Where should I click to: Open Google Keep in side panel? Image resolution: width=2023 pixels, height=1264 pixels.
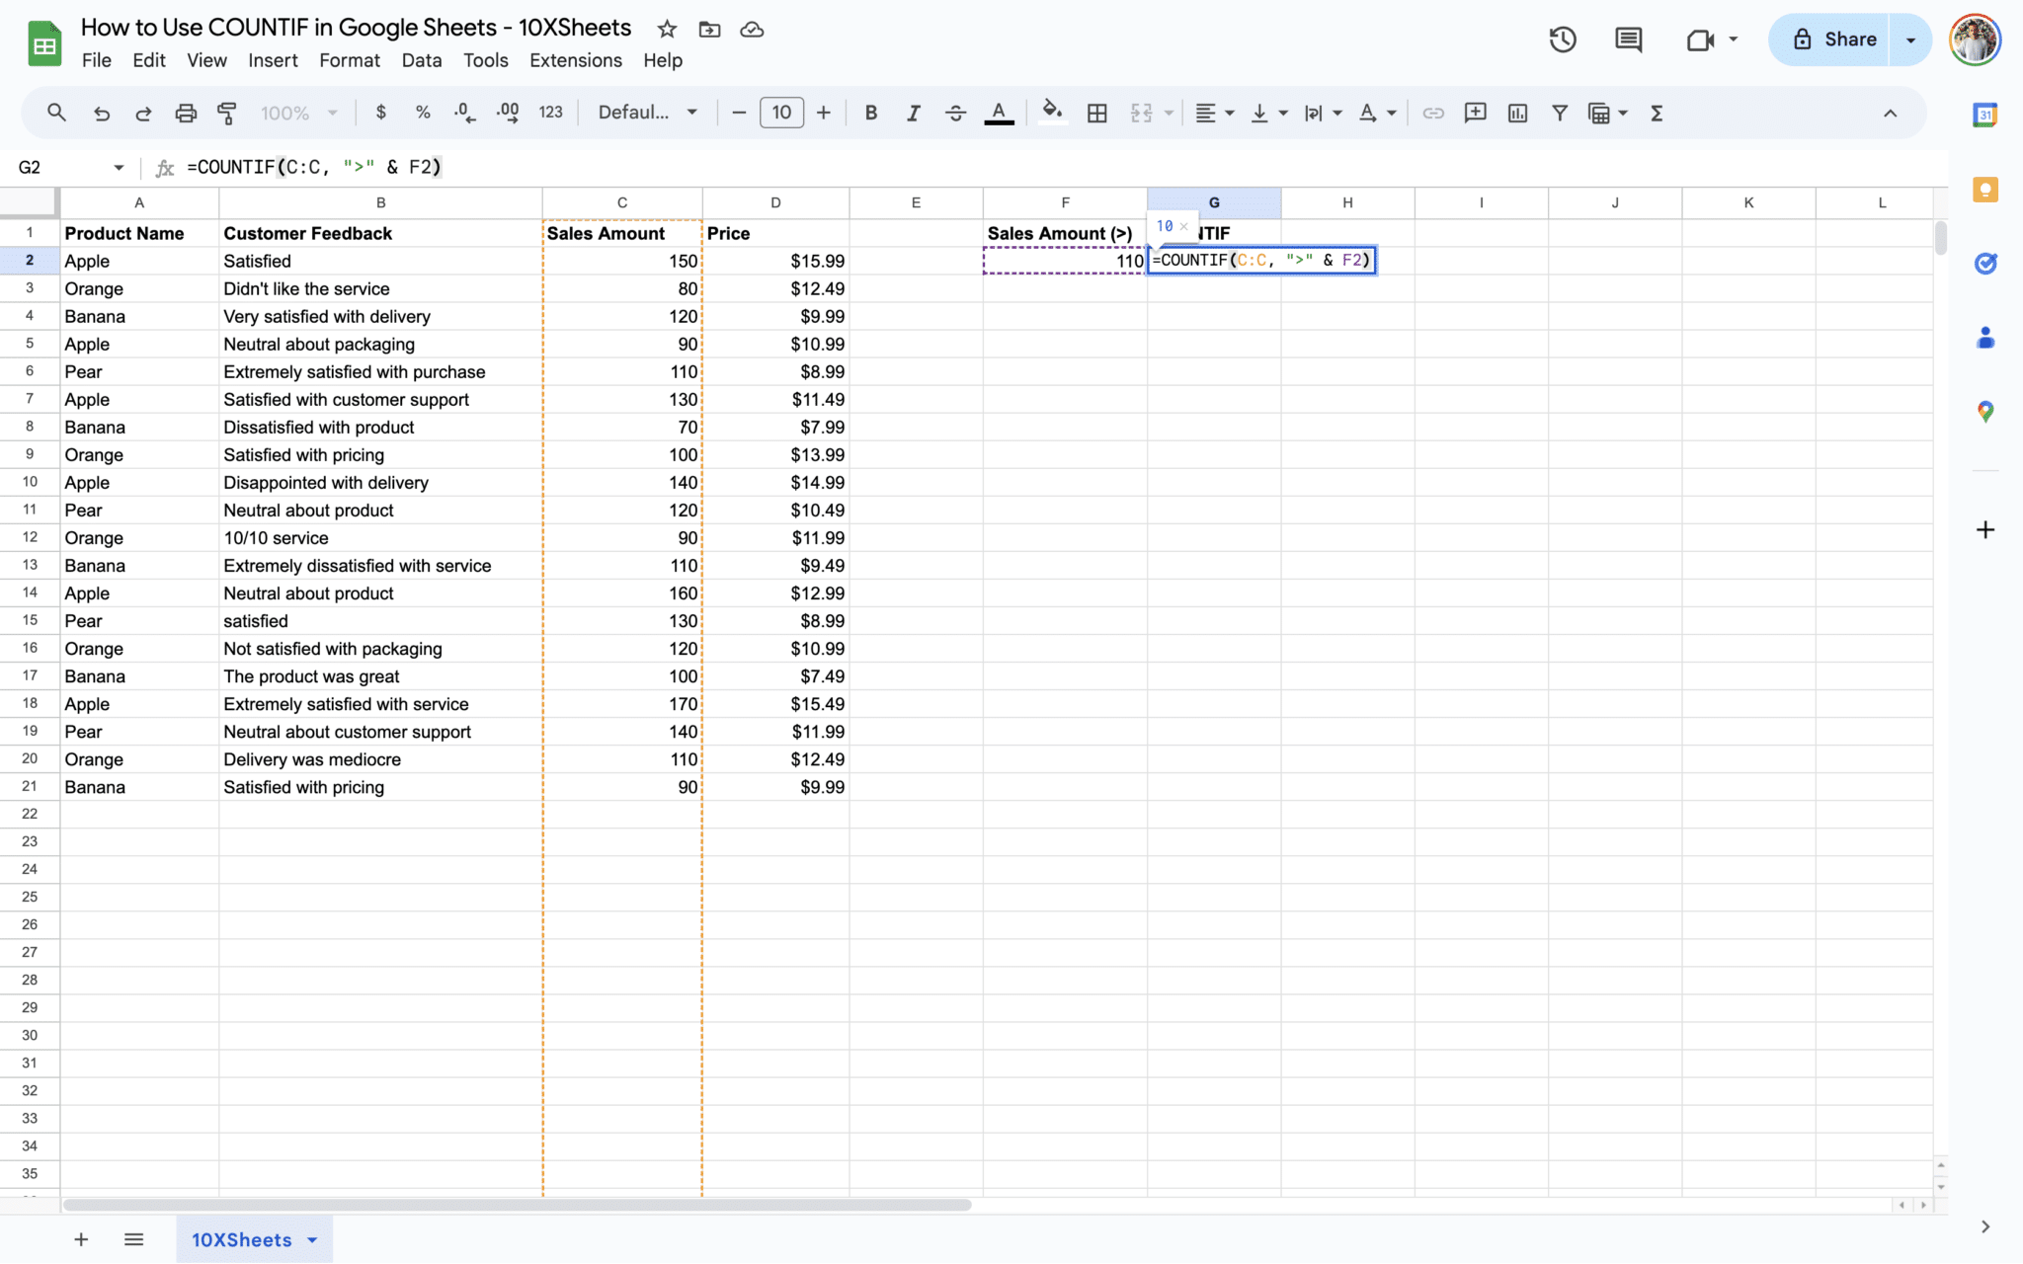(1984, 190)
